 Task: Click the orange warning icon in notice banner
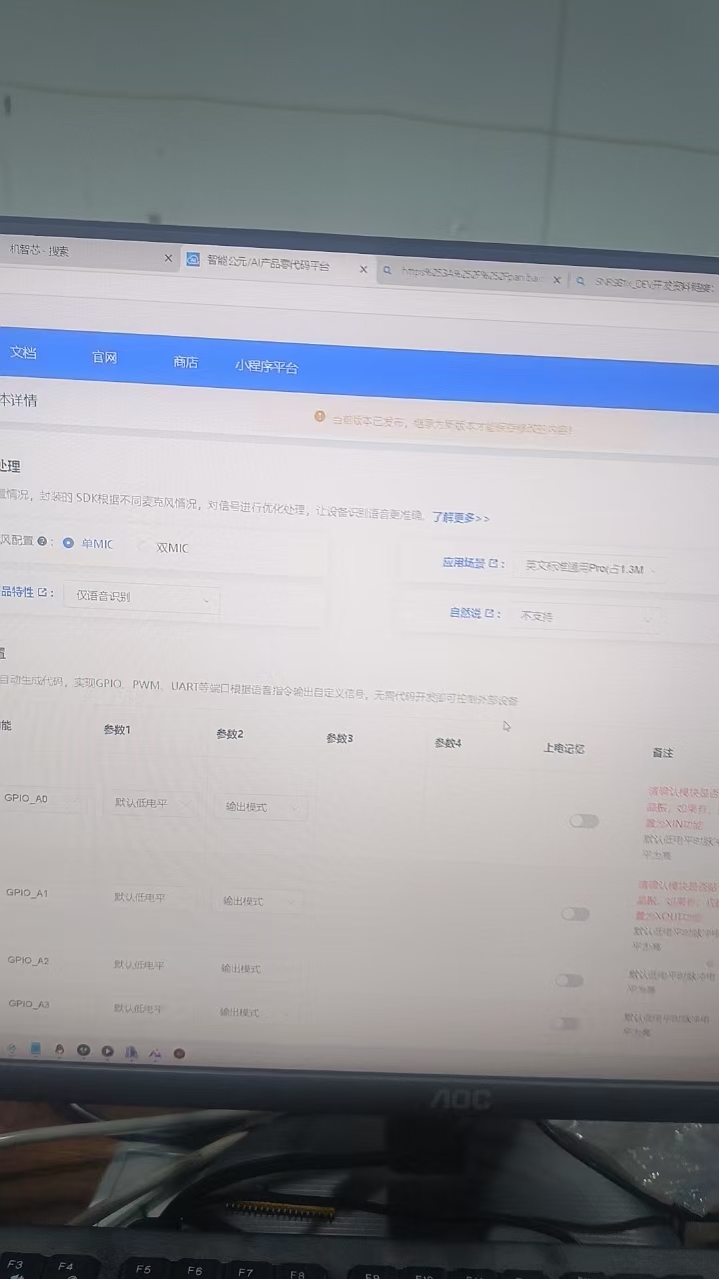pos(320,416)
